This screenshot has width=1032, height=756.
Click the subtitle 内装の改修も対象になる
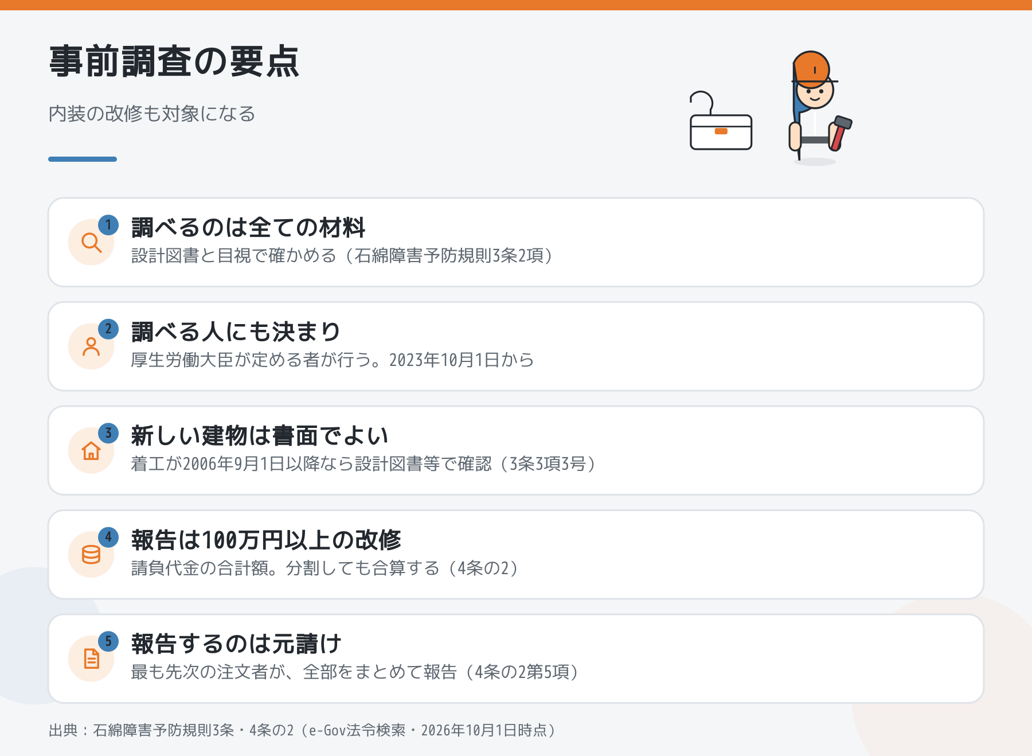click(x=152, y=114)
